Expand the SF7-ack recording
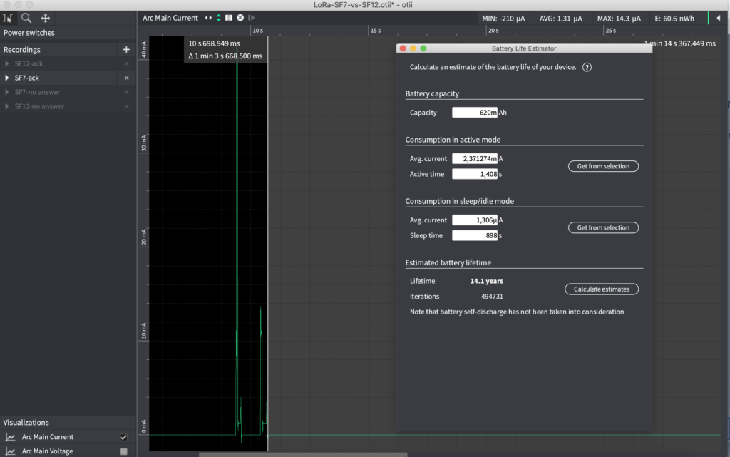The image size is (730, 457). pos(6,78)
